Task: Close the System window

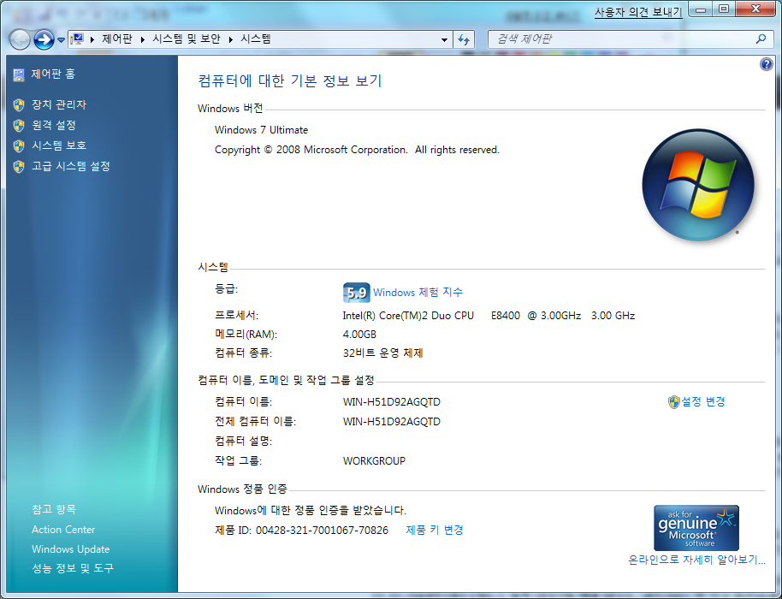Action: (755, 9)
